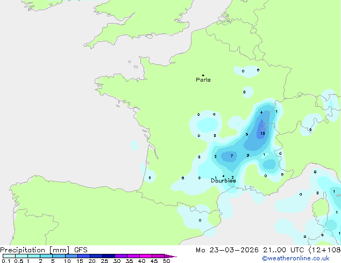
Task: Select the Paris city label
Action: pos(203,80)
